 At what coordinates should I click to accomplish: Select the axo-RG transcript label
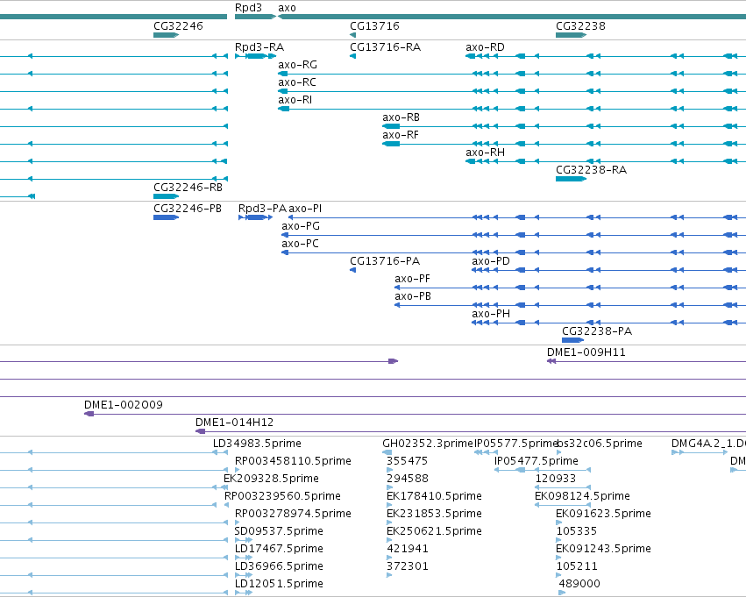pos(297,65)
